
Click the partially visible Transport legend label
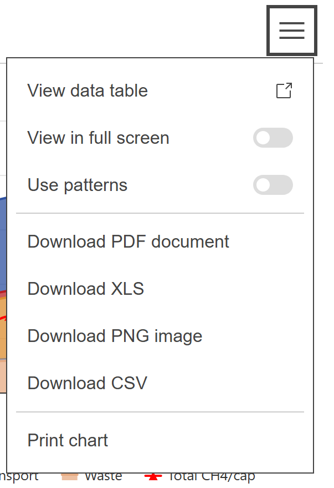(x=19, y=476)
